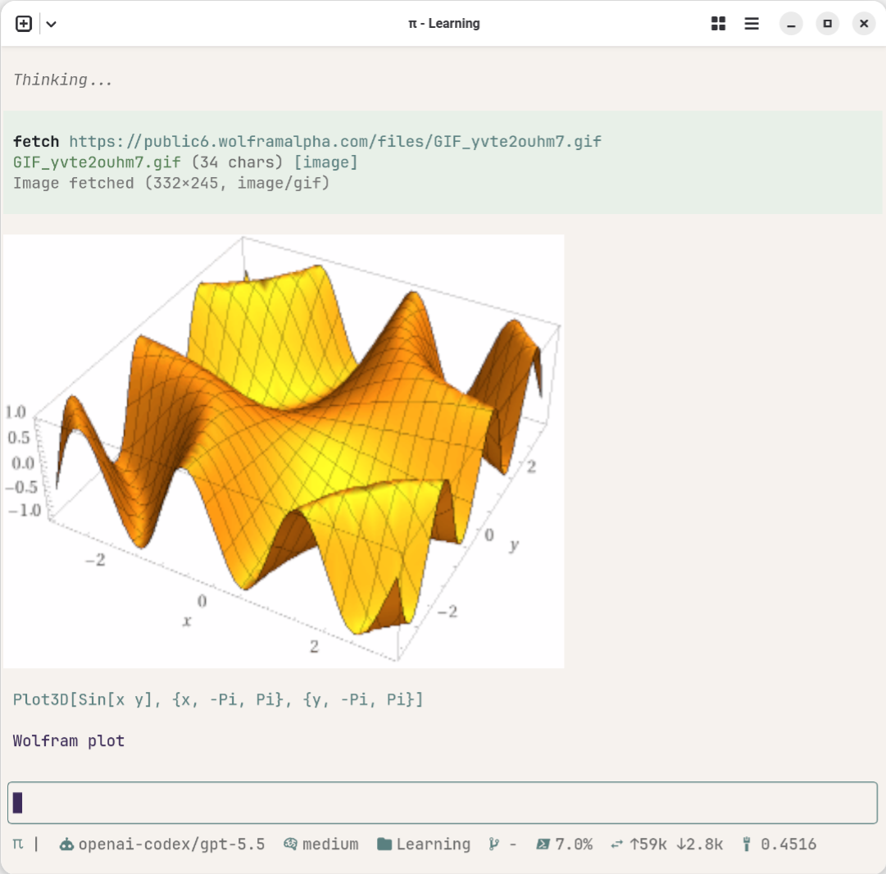This screenshot has width=886, height=874.
Task: Click the π symbol in status bar
Action: 18,844
